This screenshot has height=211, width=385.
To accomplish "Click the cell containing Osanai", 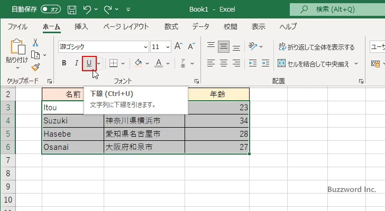I will pos(73,147).
